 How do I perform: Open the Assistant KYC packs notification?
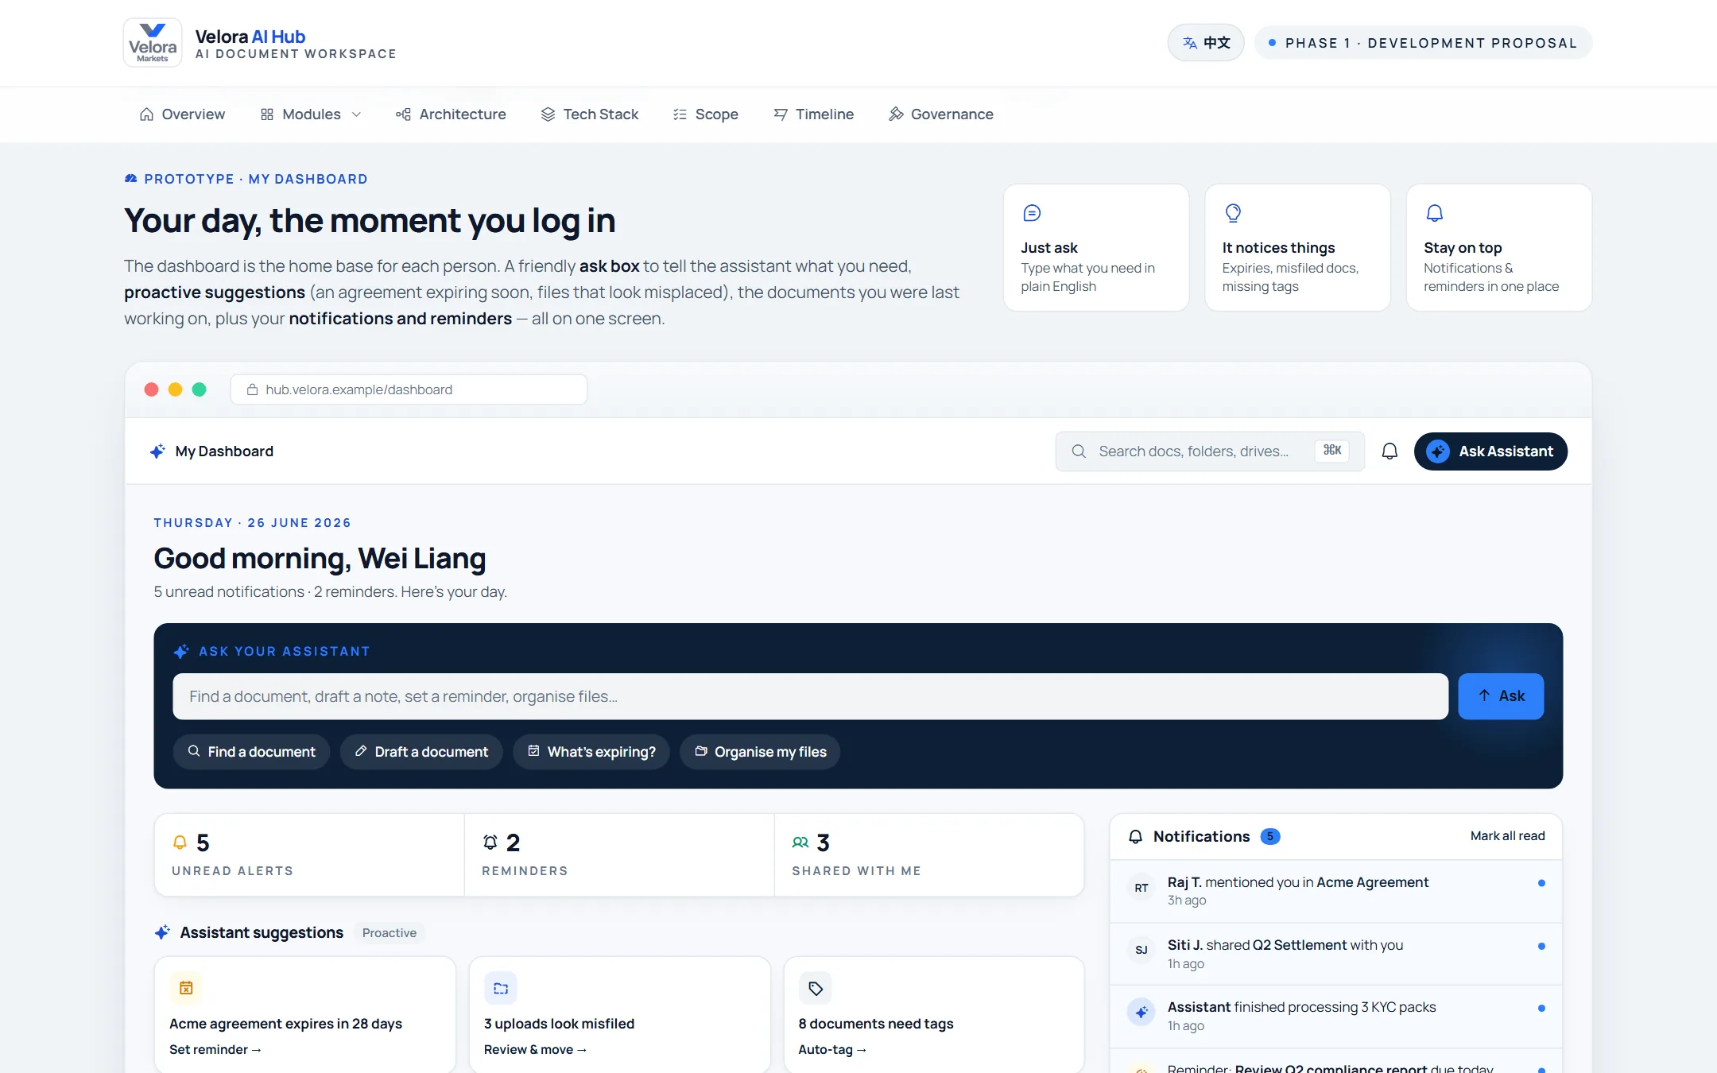pyautogui.click(x=1335, y=1017)
